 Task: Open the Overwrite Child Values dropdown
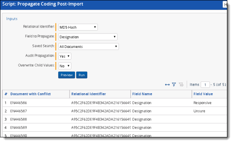(x=65, y=66)
